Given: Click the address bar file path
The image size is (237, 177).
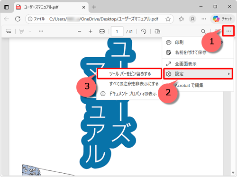Looking at the screenshot, I should [104, 19].
